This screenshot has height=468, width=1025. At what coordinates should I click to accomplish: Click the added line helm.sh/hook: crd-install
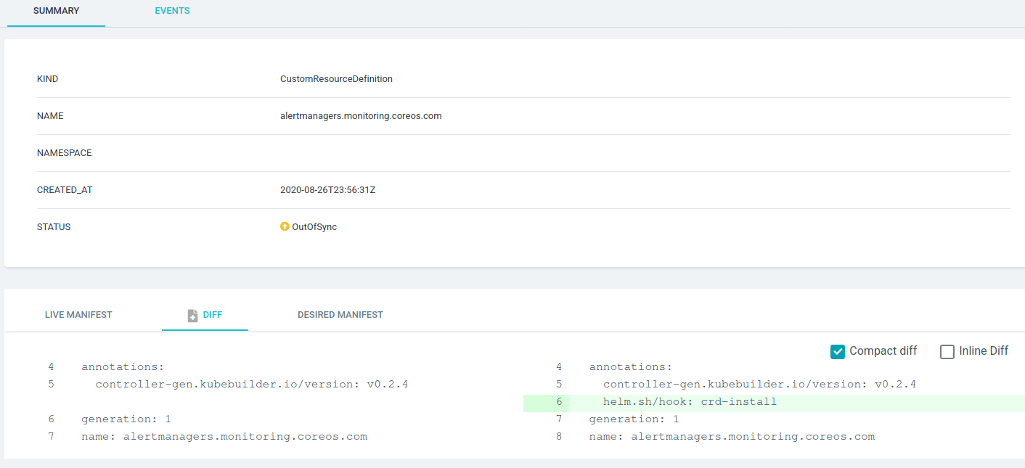click(x=690, y=402)
